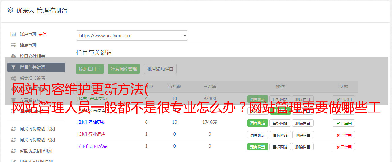
Task: Click 词库绑定 in the 行业词库 row
Action: (258, 135)
